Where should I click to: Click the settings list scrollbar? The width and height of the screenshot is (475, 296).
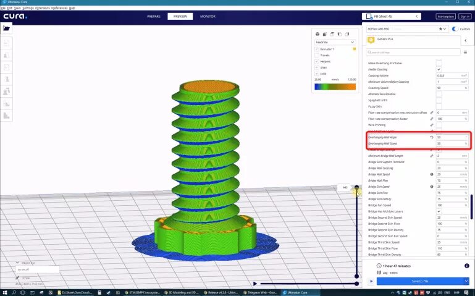coord(471,207)
